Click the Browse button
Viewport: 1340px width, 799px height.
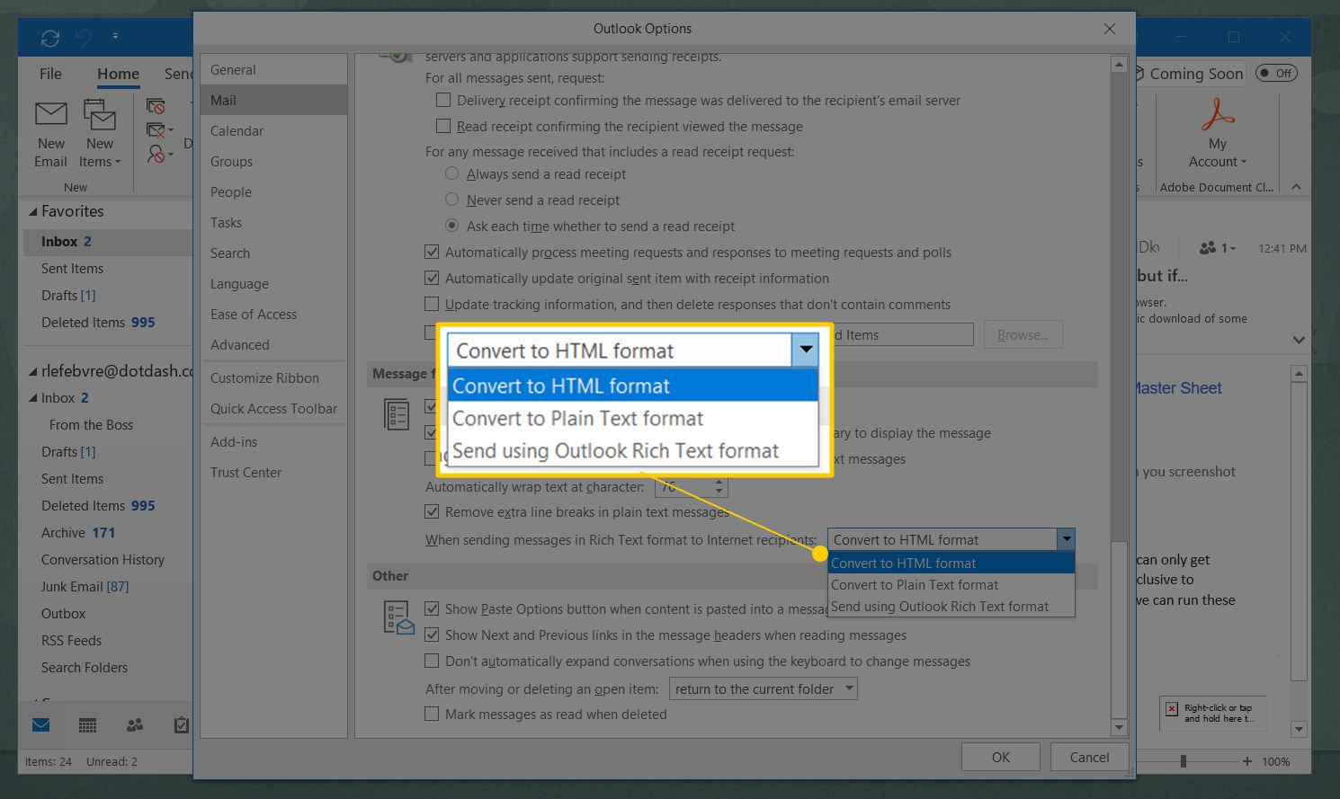[x=1023, y=334]
